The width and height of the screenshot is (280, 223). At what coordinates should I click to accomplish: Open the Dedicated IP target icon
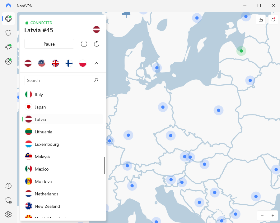[x=8, y=61]
